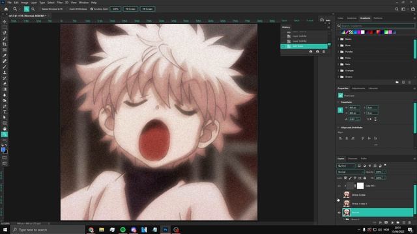
Task: Click the Fit Screen button
Action: pyautogui.click(x=130, y=9)
